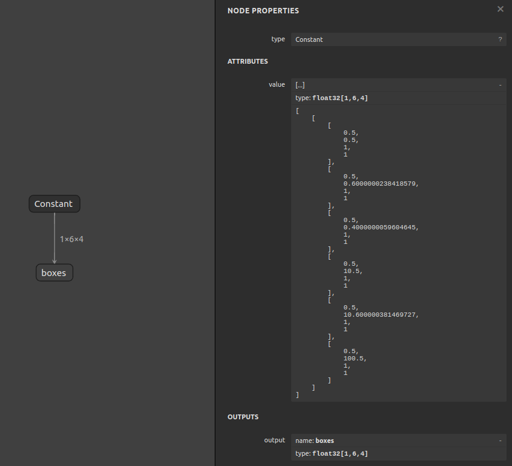Click the 1×6×4 edge label

[72, 239]
